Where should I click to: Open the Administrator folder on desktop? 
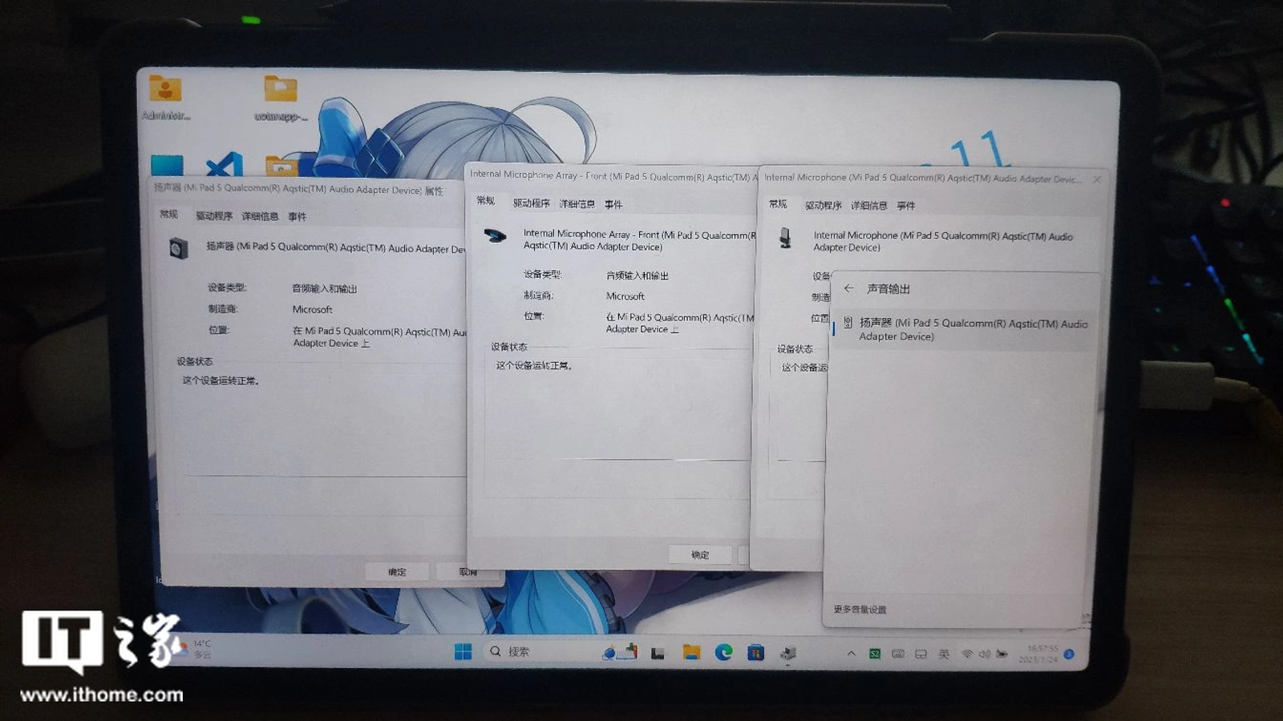coord(165,97)
